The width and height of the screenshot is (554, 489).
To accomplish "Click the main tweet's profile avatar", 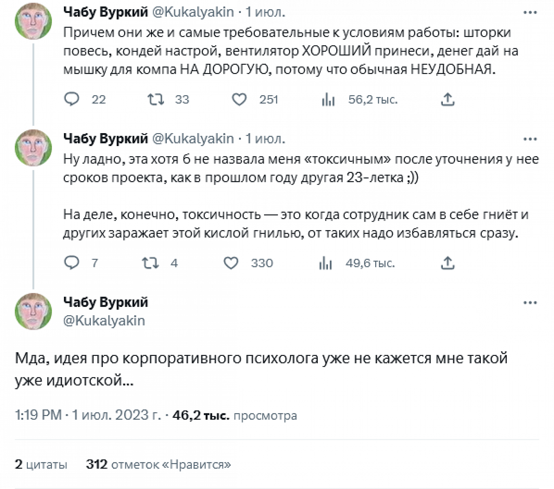I will point(33,311).
